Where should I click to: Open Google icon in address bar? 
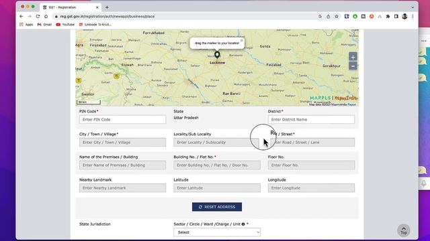tap(320, 16)
